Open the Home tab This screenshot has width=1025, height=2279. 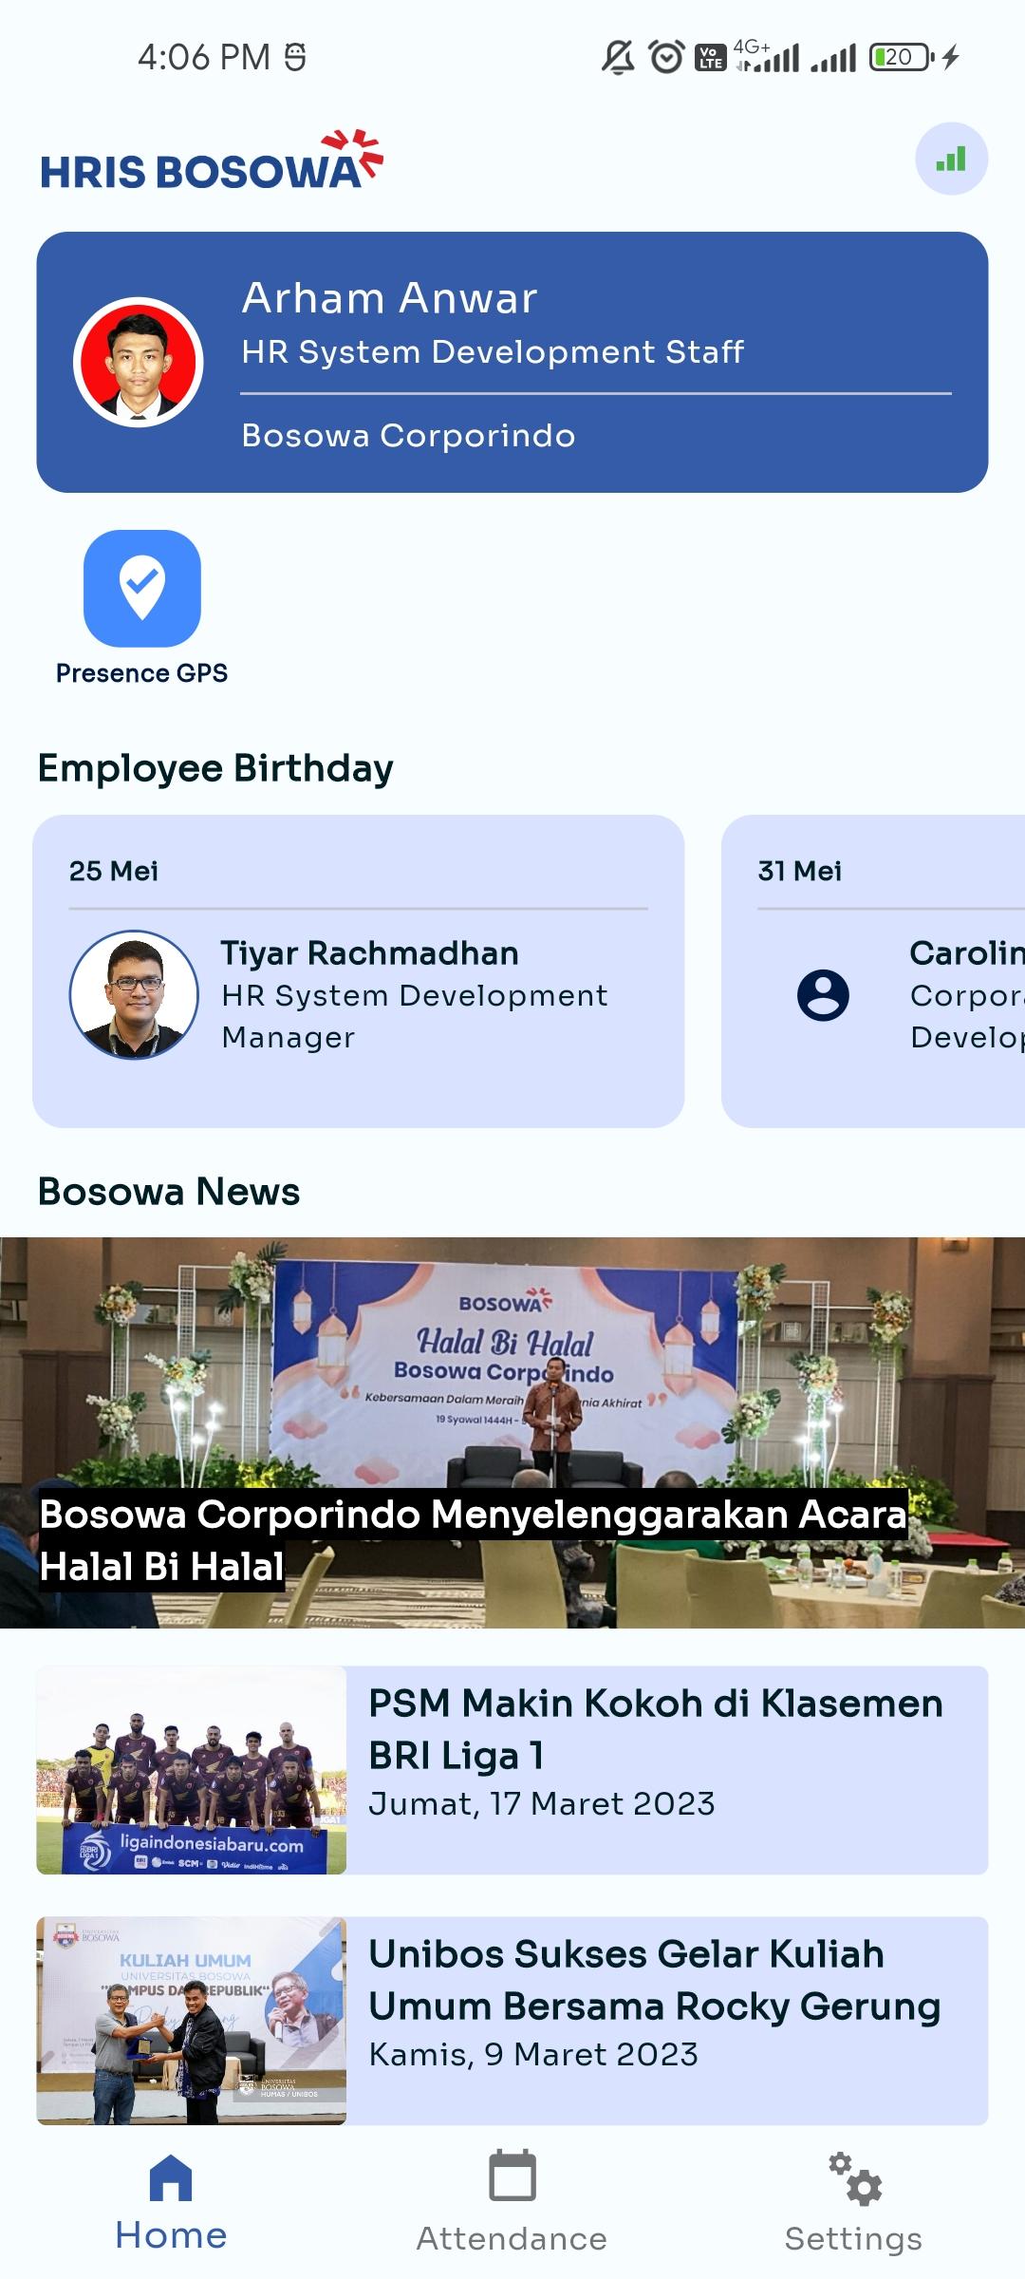[171, 2202]
